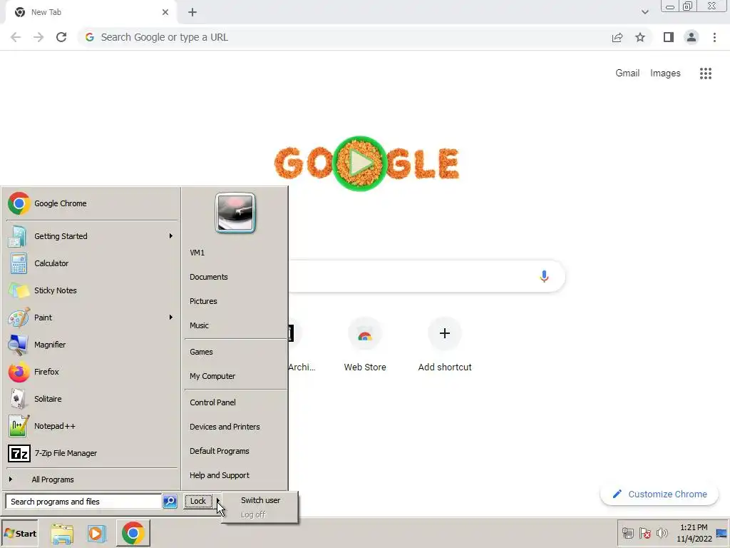Expand All Programs list
Viewport: 730px width, 548px height.
click(x=92, y=479)
